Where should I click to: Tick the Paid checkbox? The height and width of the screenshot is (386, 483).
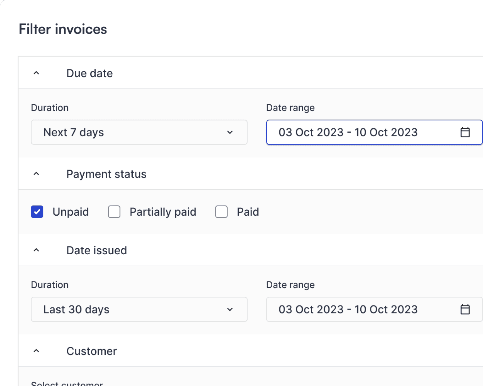[x=221, y=212]
